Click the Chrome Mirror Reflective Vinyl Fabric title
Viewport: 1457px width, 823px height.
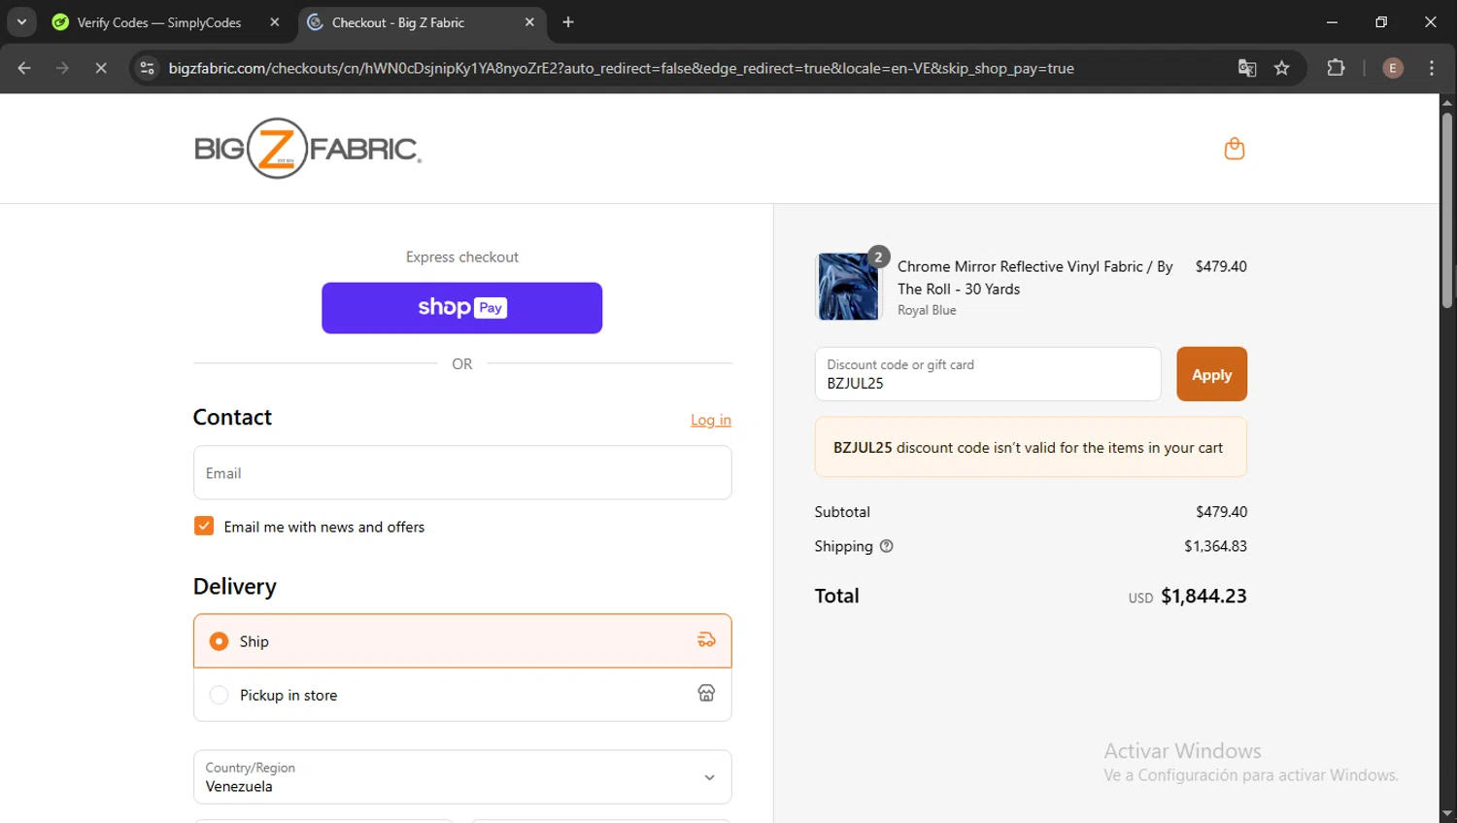tap(1035, 278)
